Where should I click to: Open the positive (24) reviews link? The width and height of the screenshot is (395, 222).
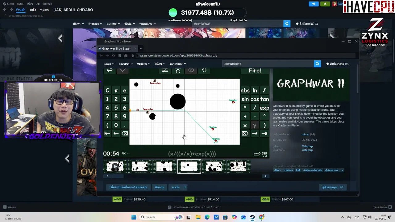[x=308, y=134]
